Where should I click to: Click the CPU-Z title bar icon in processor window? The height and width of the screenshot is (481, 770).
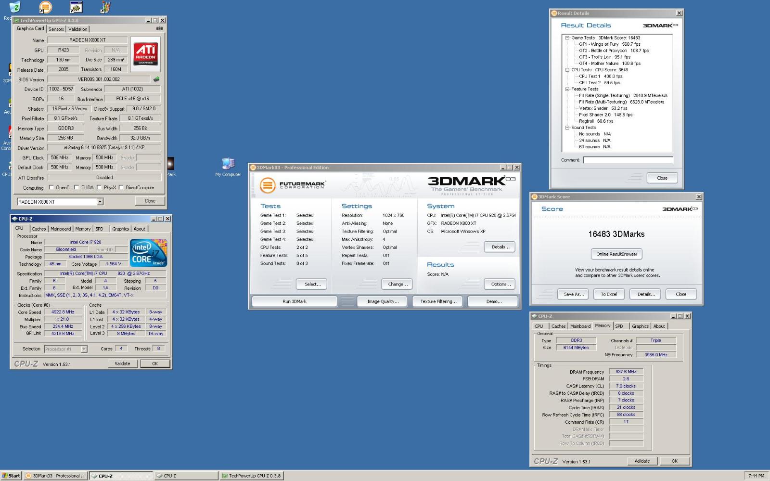14,219
